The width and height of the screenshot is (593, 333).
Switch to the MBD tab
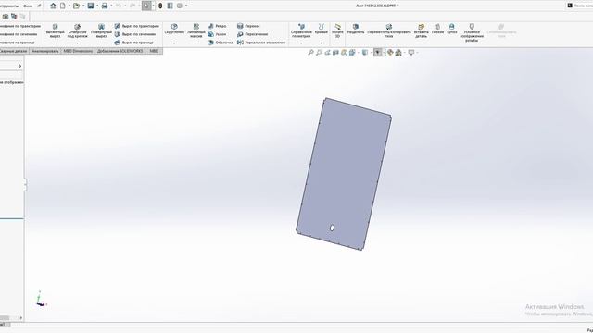click(154, 51)
